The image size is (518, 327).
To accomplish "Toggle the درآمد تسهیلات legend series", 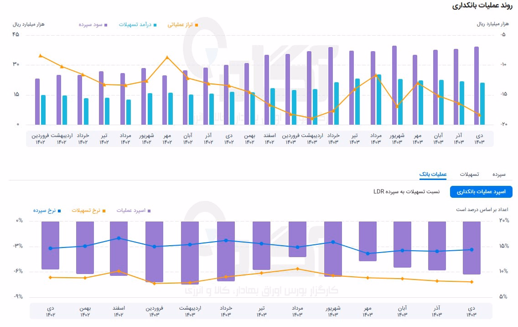I will (x=137, y=25).
